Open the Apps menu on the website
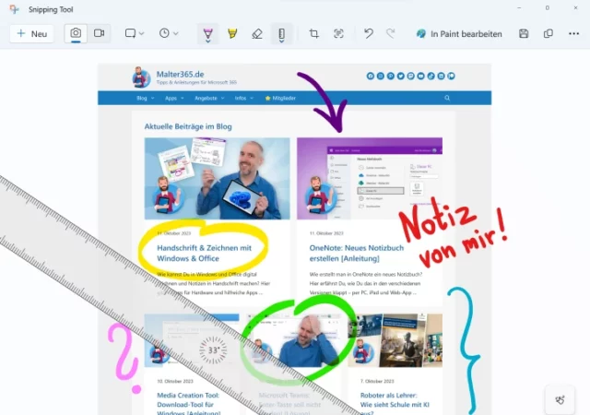 (174, 99)
